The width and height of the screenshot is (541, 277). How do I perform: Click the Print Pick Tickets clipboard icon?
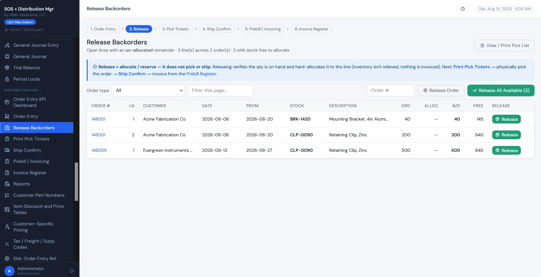(7, 139)
